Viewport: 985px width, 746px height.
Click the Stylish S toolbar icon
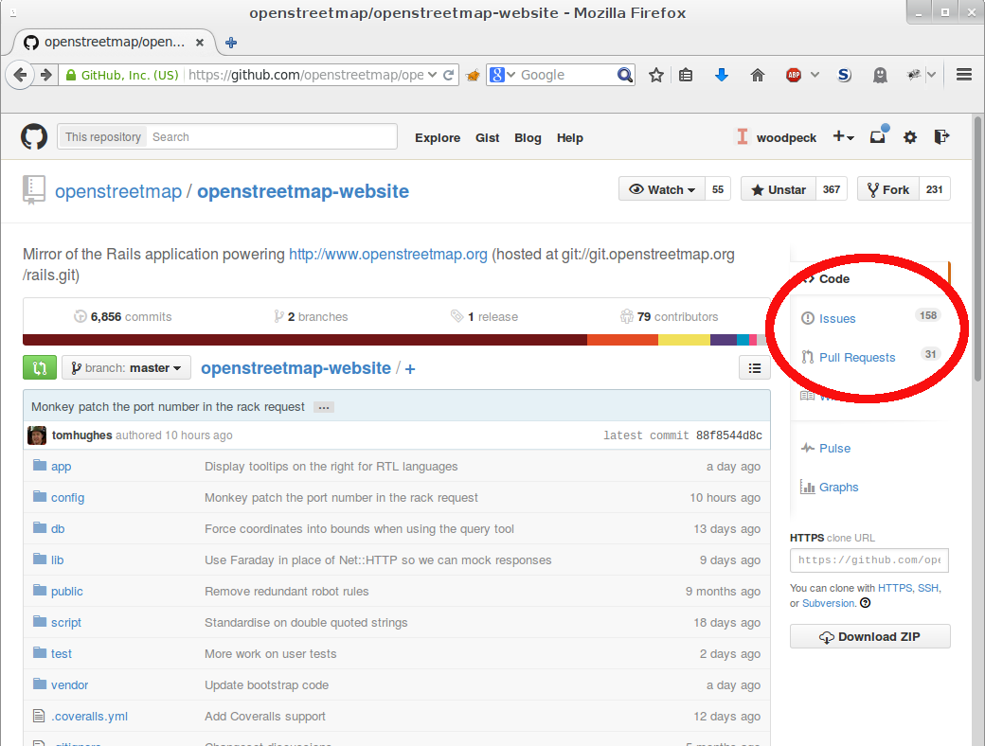844,76
